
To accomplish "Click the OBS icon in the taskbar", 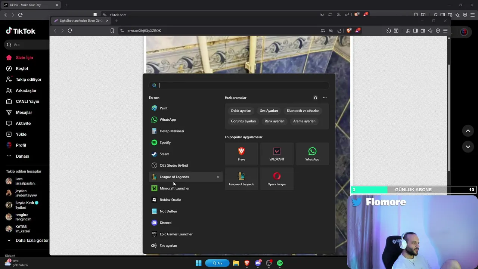I will click(269, 263).
